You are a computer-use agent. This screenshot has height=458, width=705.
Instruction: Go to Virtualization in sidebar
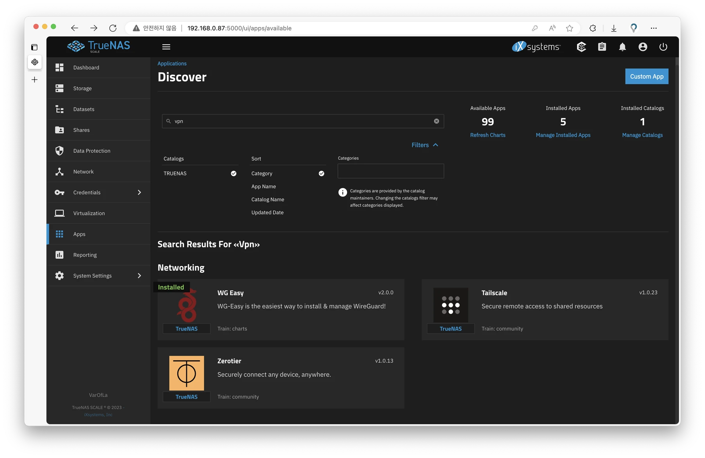[x=89, y=213]
